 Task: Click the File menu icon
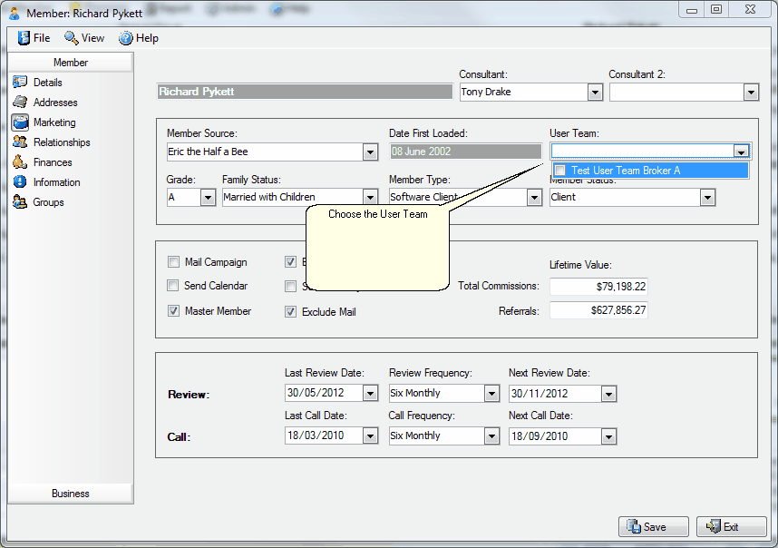click(x=24, y=38)
